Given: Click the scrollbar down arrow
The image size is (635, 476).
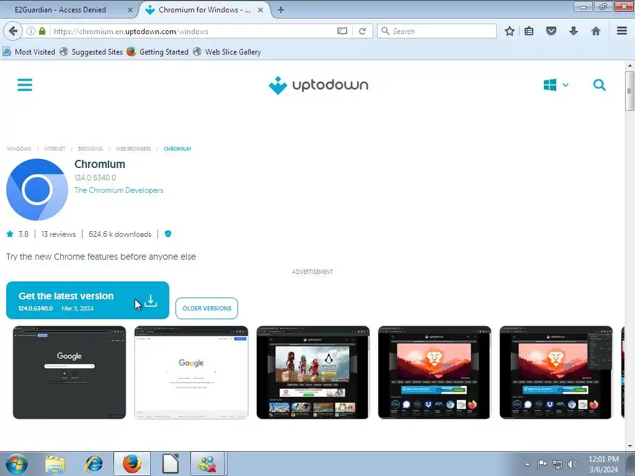Looking at the screenshot, I should click(630, 446).
